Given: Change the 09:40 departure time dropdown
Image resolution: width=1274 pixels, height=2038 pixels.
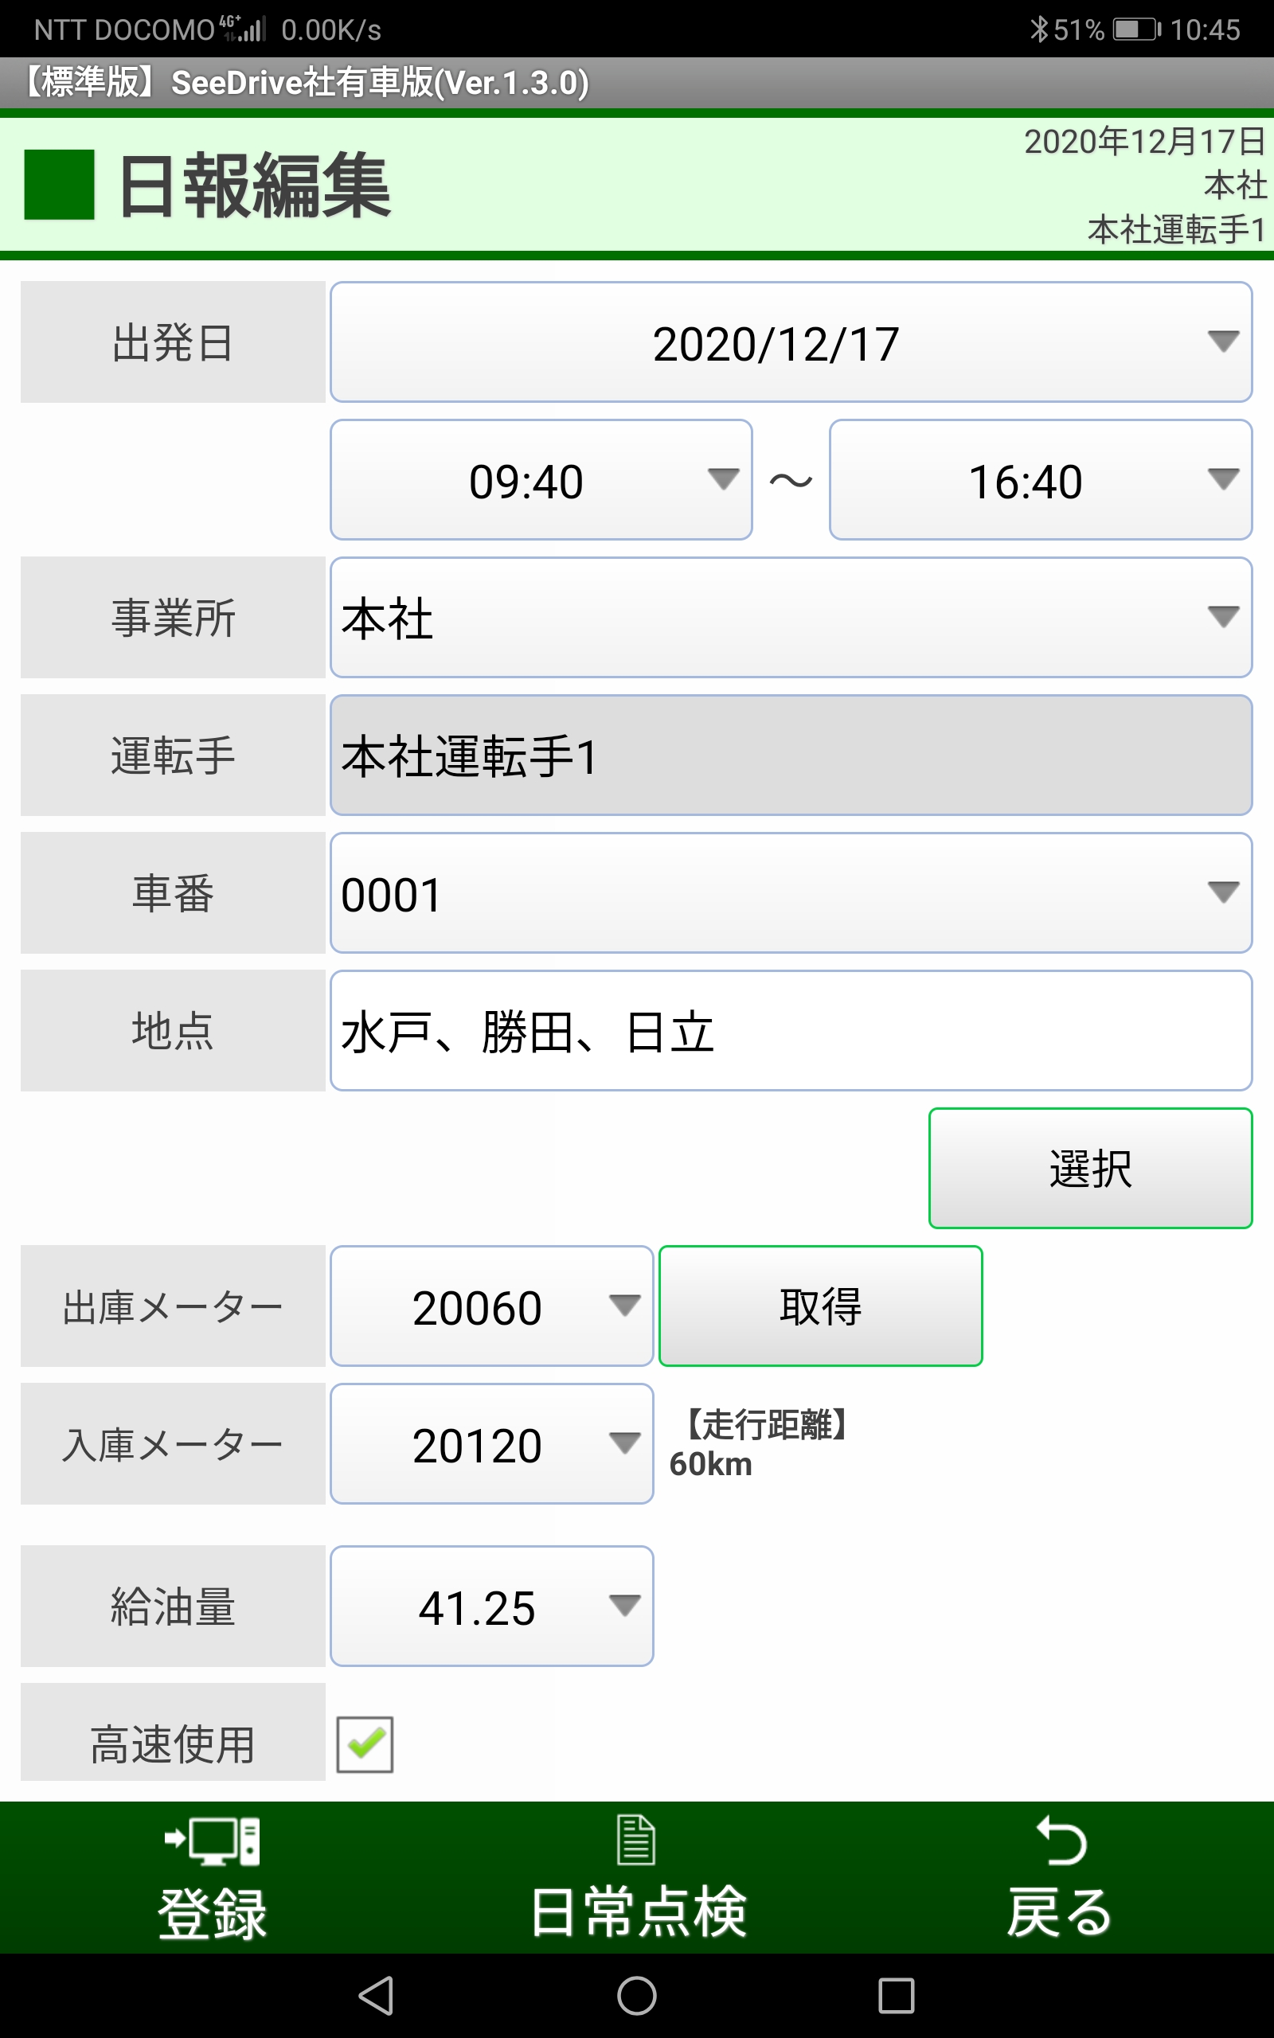Looking at the screenshot, I should pos(541,480).
